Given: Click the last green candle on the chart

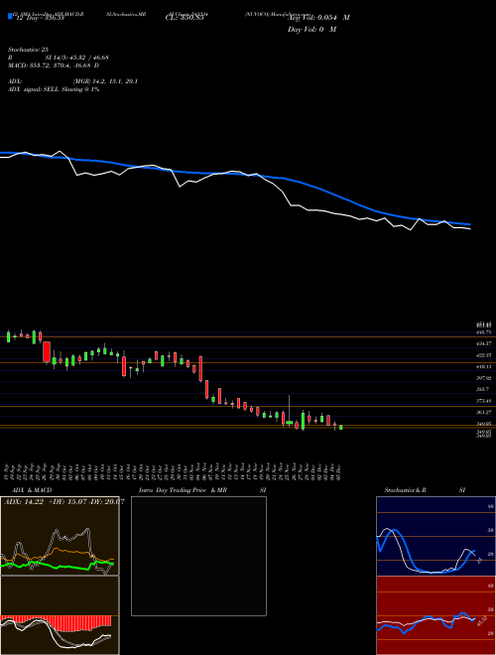Looking at the screenshot, I should click(x=341, y=428).
